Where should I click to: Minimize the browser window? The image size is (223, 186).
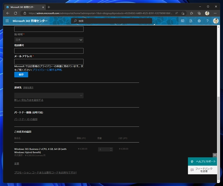pos(200,7)
